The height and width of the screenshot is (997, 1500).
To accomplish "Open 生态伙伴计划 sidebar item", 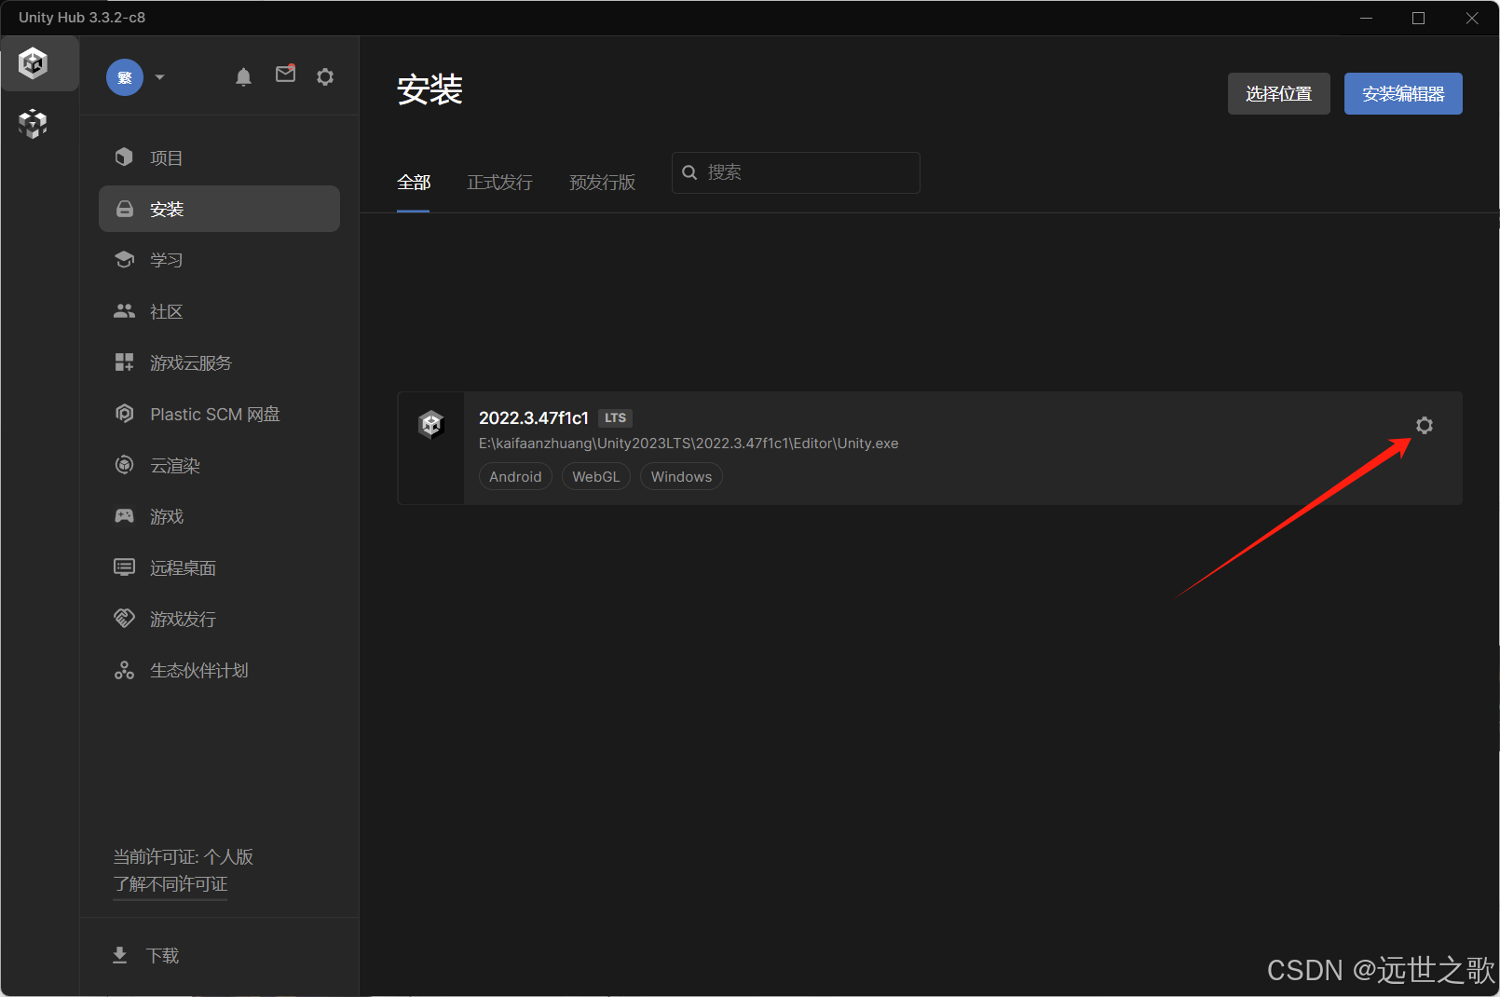I will click(x=219, y=670).
